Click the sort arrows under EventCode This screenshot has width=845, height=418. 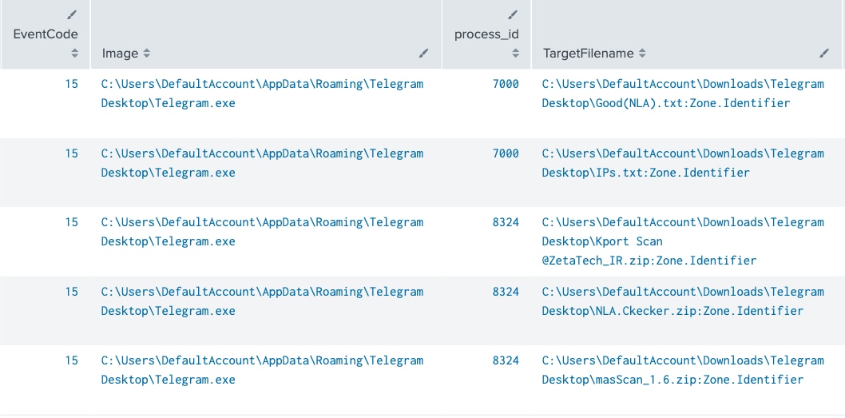pos(74,54)
